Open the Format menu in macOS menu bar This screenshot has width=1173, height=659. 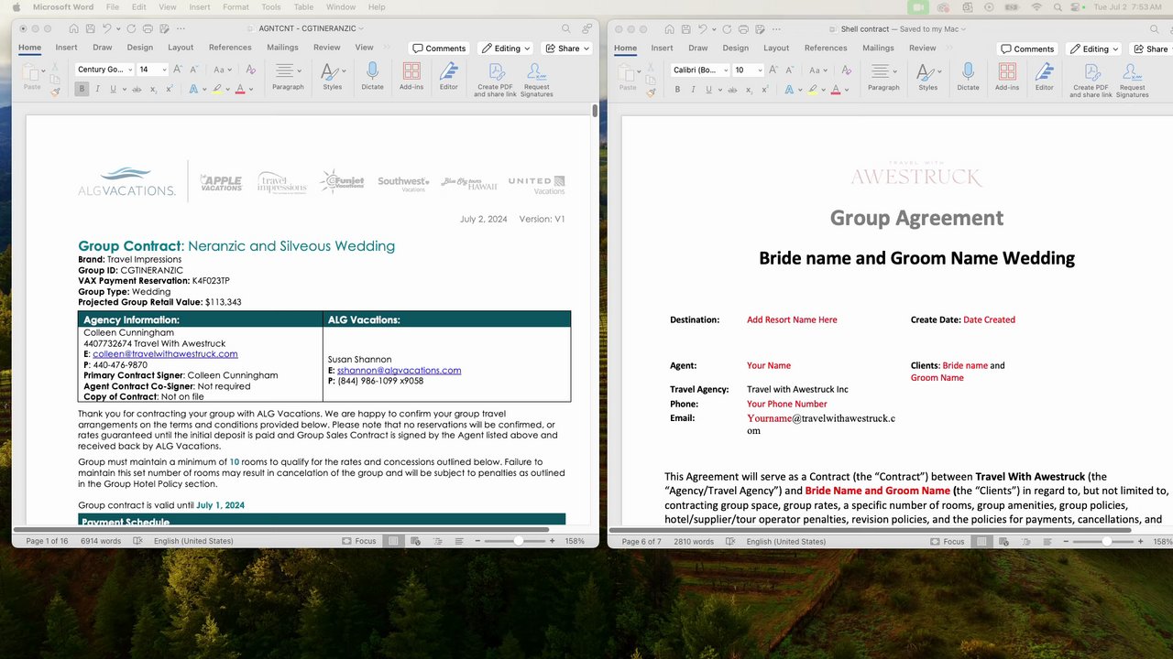tap(236, 7)
